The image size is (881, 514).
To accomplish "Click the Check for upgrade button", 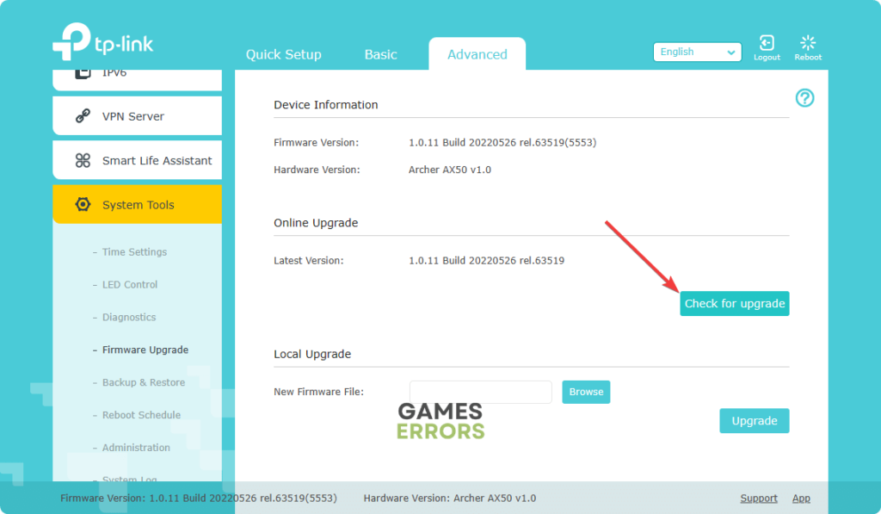I will (x=734, y=303).
